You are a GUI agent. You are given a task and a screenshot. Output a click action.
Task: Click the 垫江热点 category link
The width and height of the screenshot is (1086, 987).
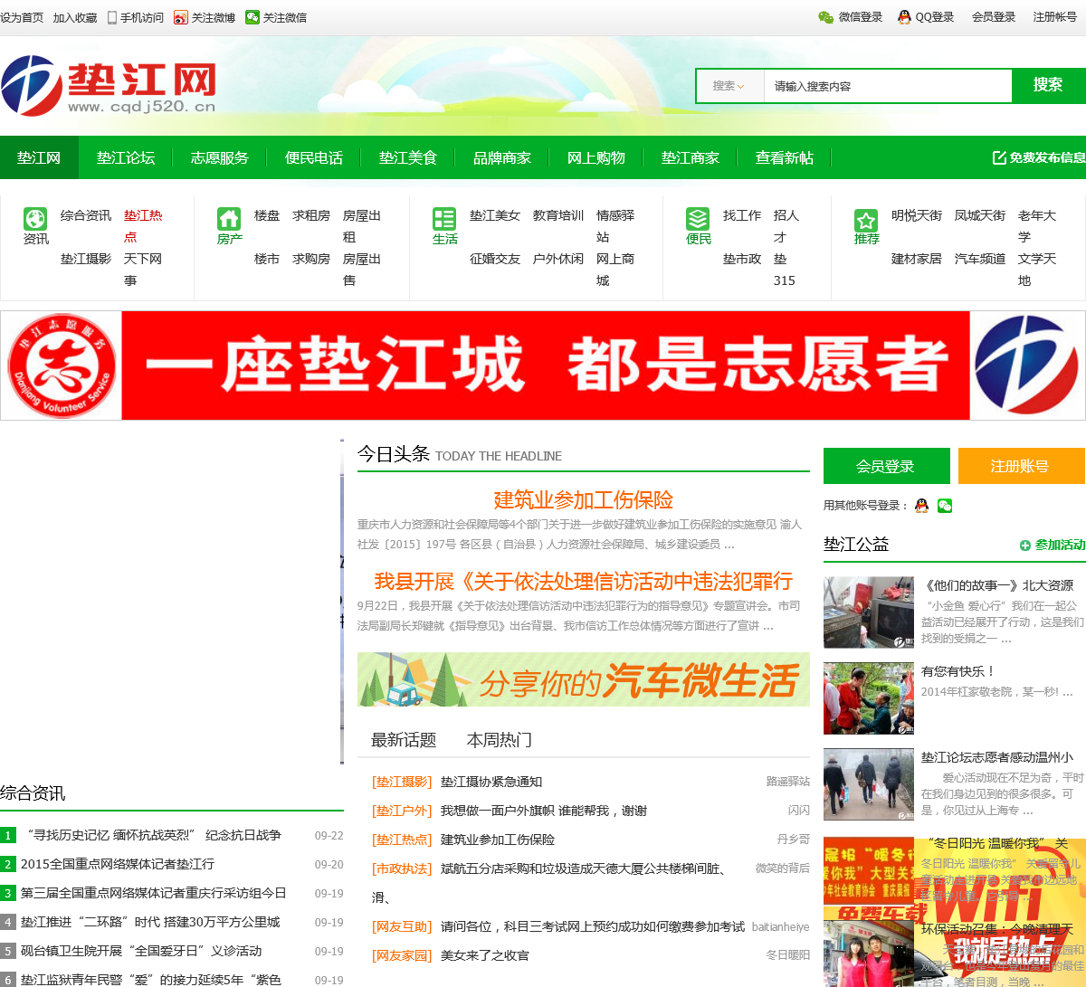pos(143,226)
